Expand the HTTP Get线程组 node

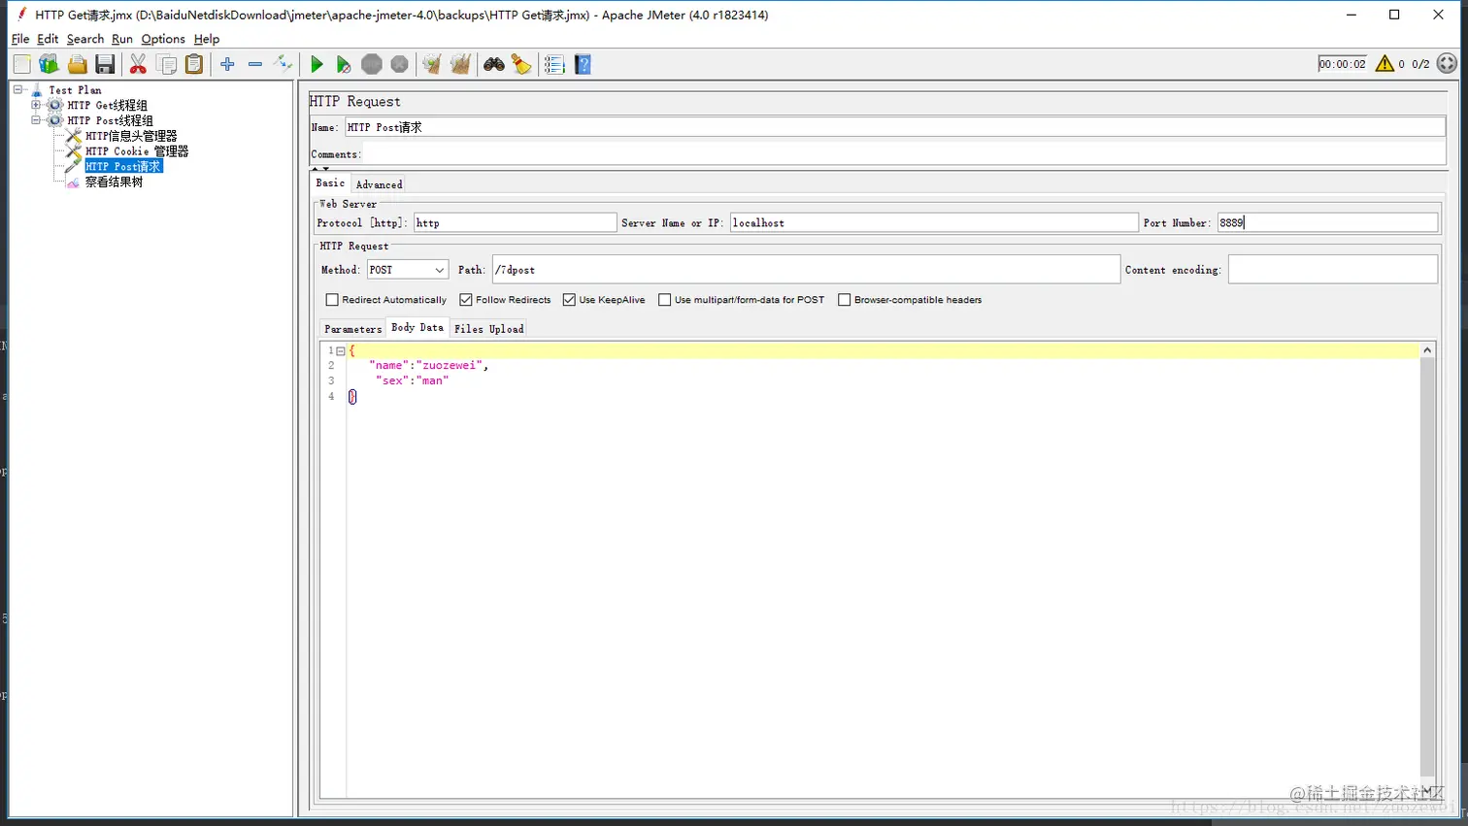click(36, 105)
